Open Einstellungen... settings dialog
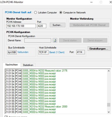The width and height of the screenshot is (112, 117). coord(99,49)
